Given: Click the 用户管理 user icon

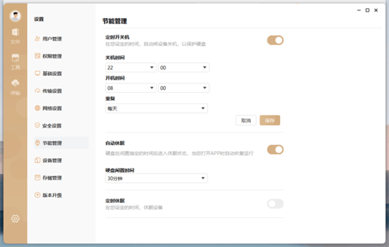Looking at the screenshot, I should (x=37, y=39).
